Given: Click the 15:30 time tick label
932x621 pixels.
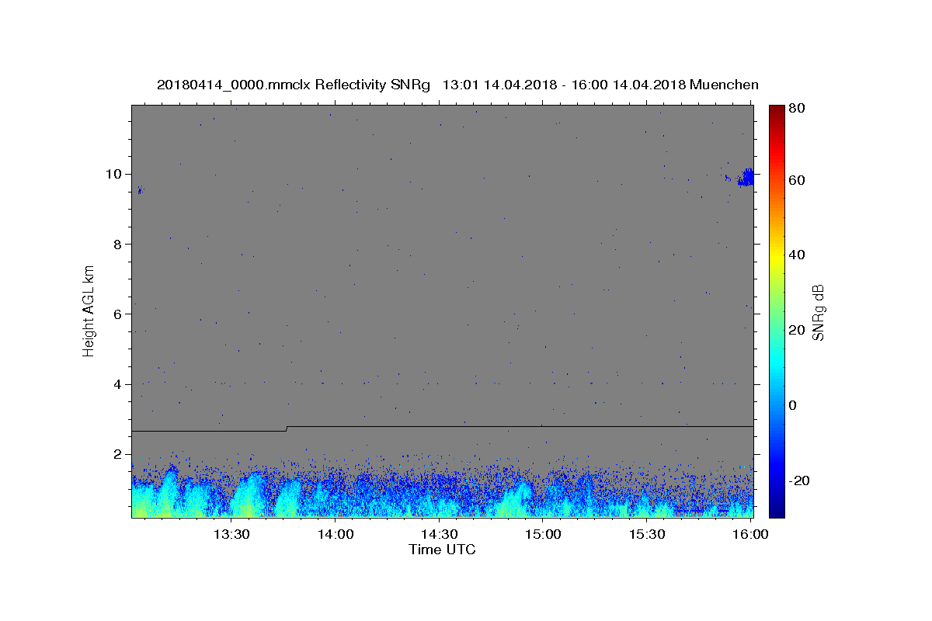Looking at the screenshot, I should [647, 534].
